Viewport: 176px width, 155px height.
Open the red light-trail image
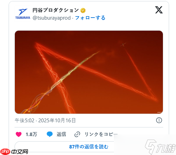[x=89, y=72]
